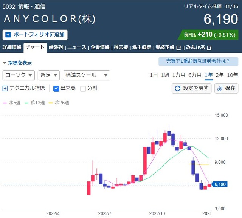Screen dimensions: 242x218
Task: Click the 移26週 legend color marker
Action: coord(51,103)
